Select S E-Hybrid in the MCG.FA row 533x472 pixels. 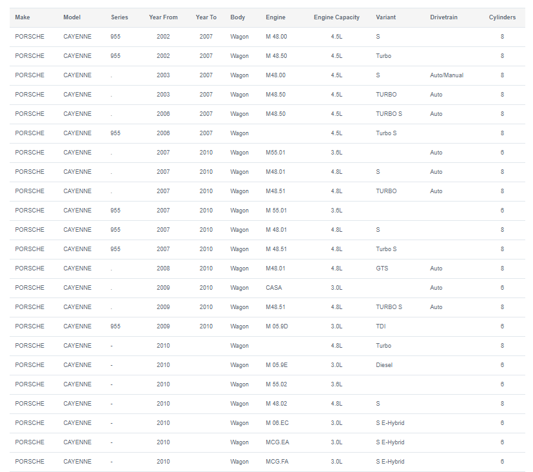390,462
